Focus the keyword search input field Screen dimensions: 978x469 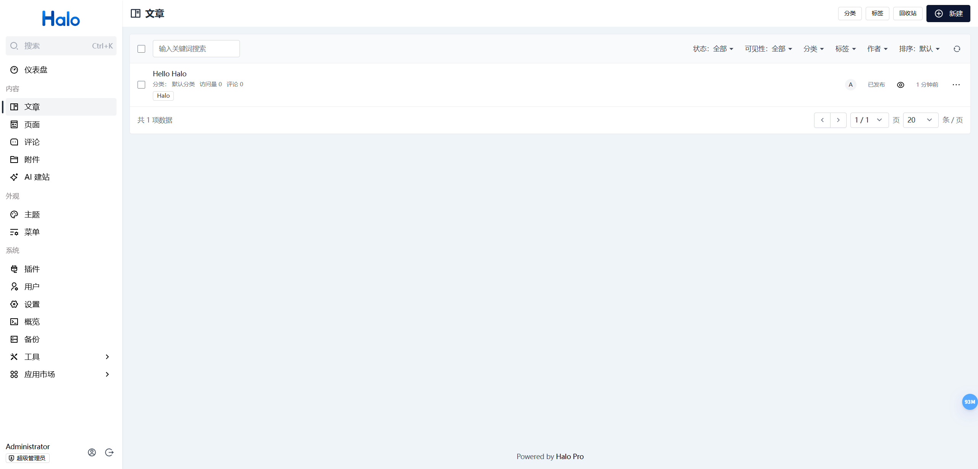coord(196,49)
